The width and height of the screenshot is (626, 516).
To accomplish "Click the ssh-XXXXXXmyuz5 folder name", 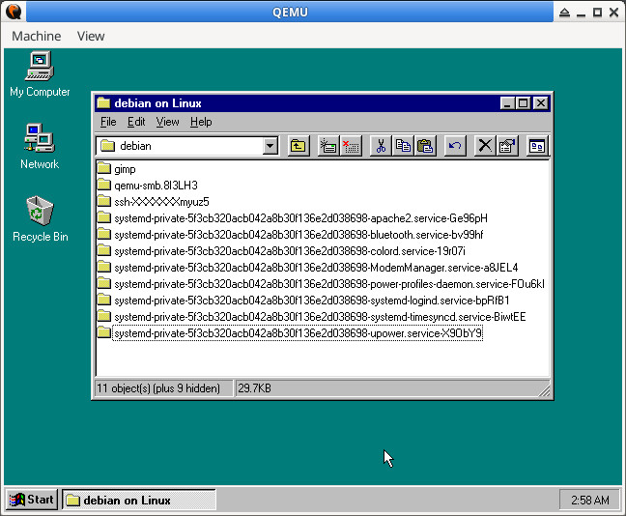I will 161,202.
